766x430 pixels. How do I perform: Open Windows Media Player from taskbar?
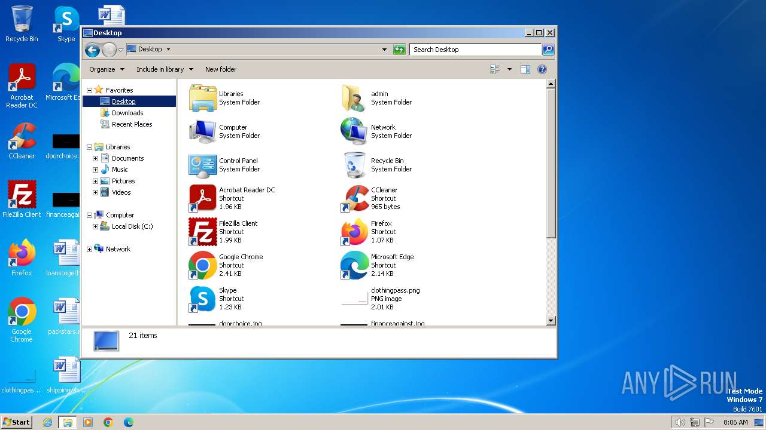88,422
